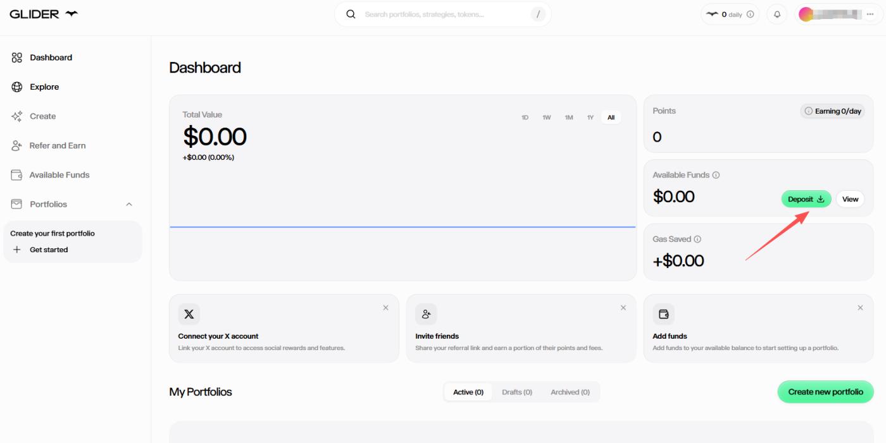Click the Add funds wallet icon

pyautogui.click(x=663, y=314)
